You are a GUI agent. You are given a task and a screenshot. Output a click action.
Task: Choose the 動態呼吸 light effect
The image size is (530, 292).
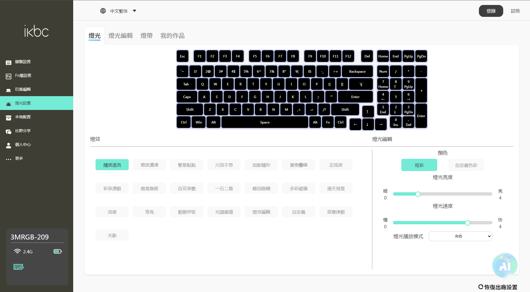(187, 212)
